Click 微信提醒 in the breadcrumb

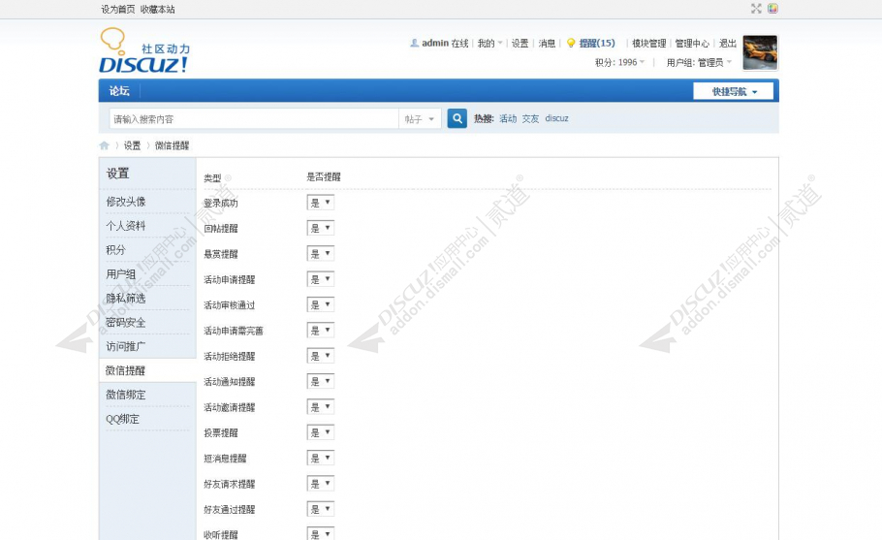[173, 145]
